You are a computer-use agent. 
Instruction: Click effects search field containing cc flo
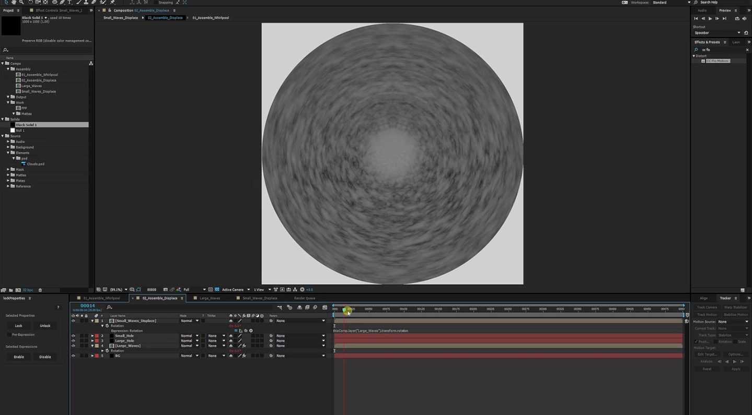(722, 50)
